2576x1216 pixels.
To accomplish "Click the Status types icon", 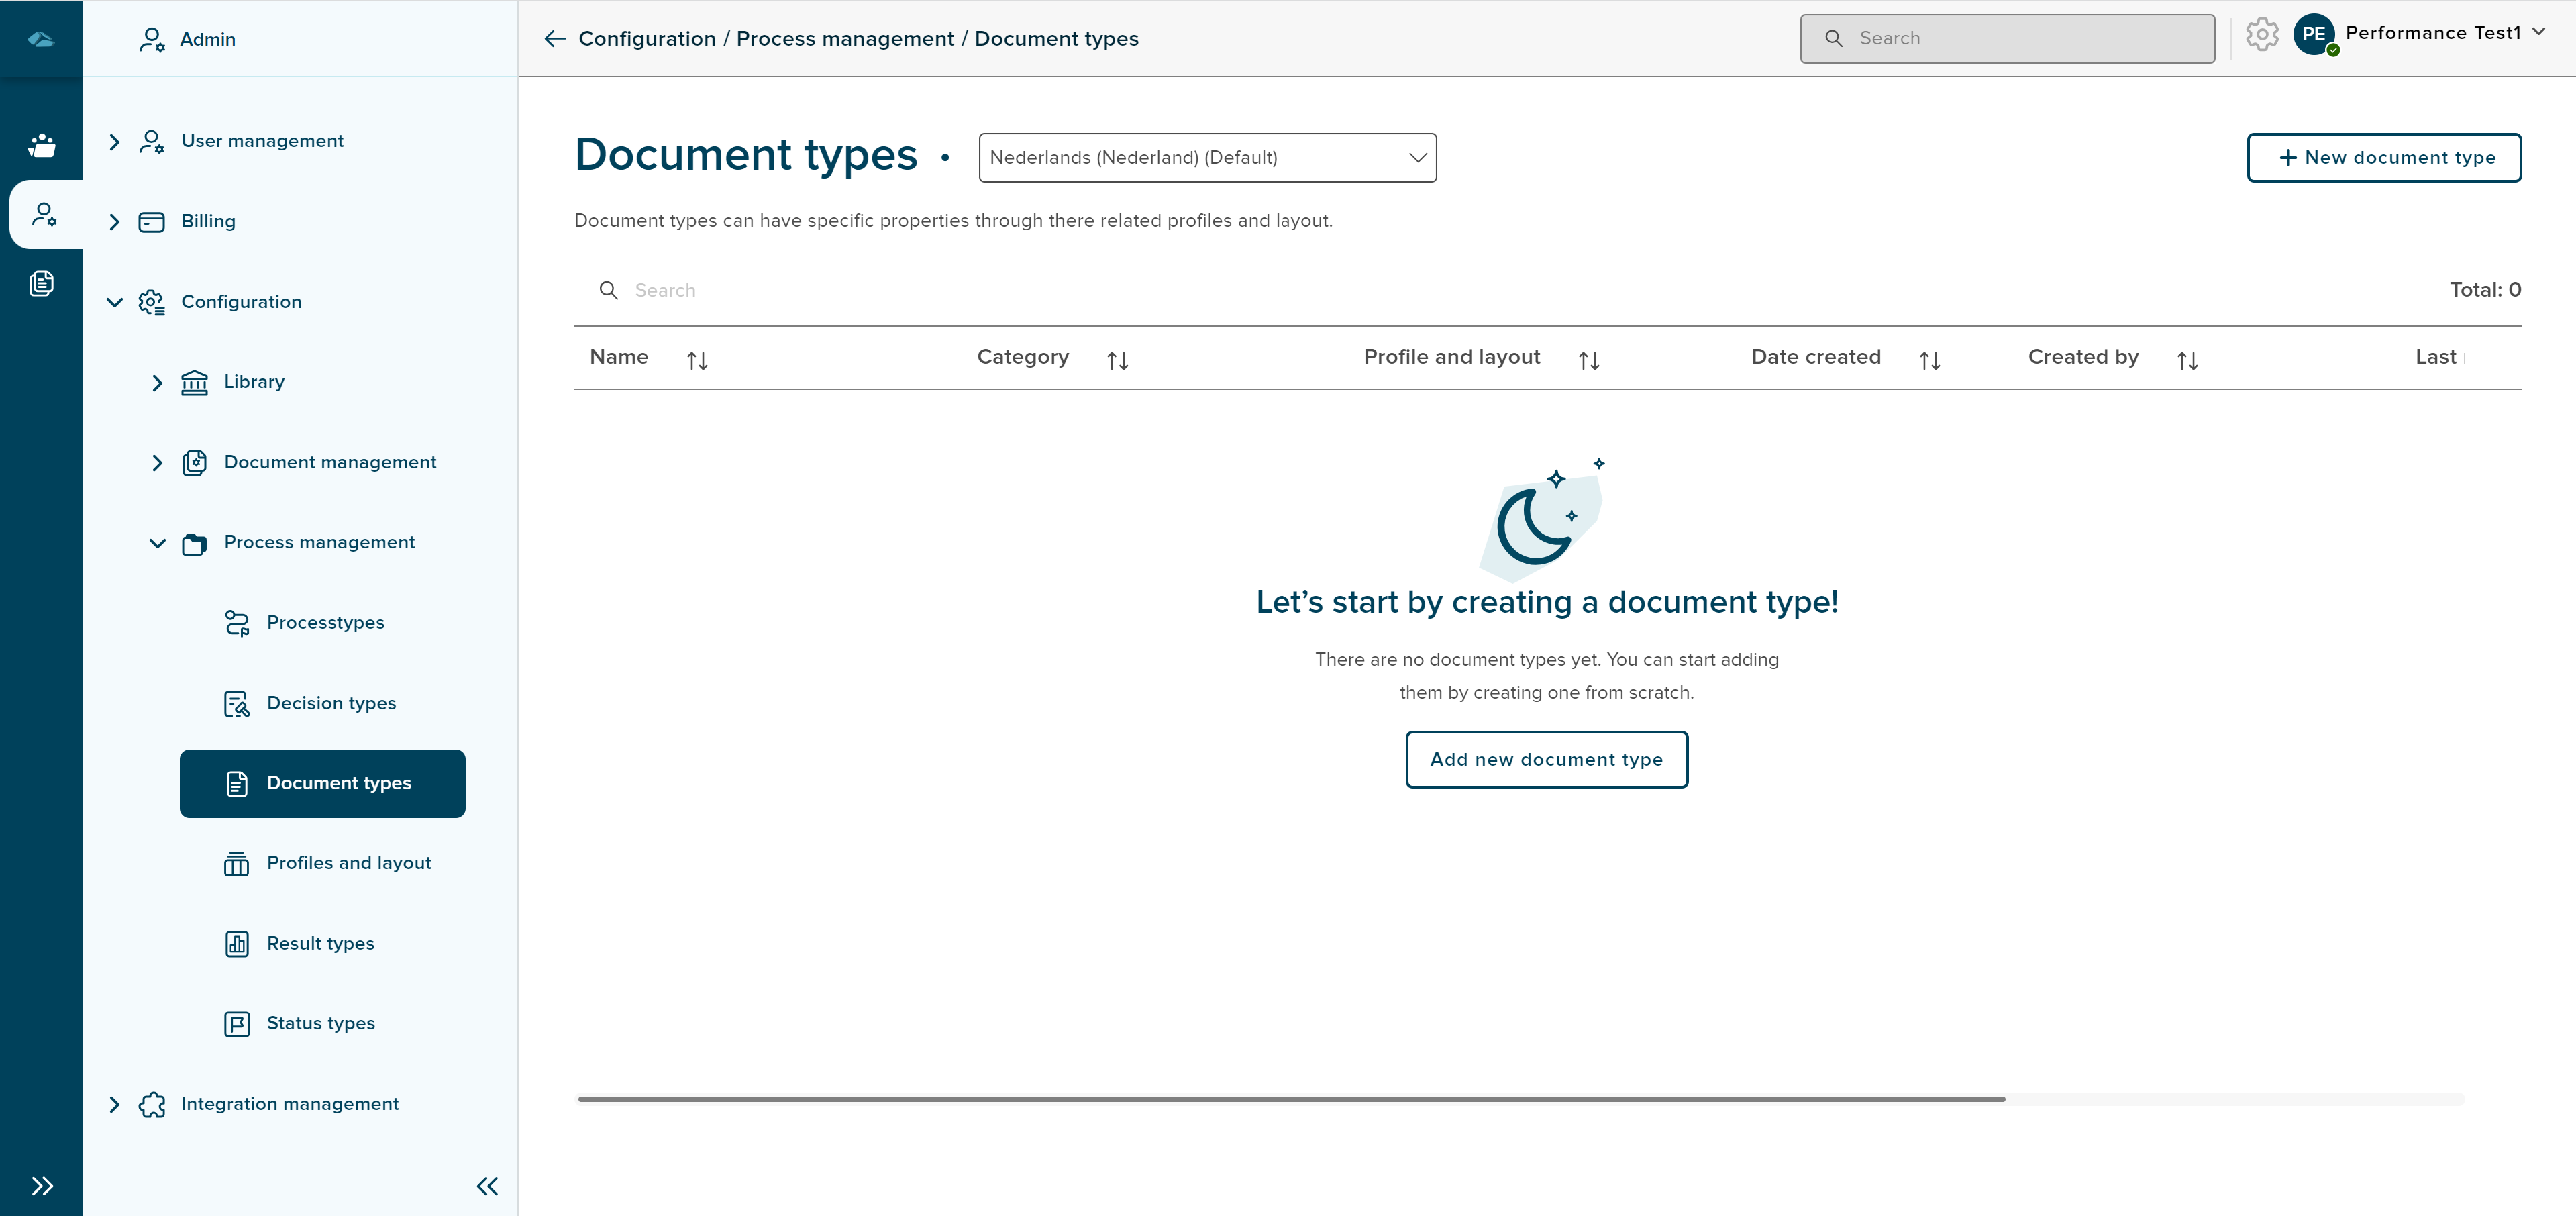I will tap(237, 1023).
